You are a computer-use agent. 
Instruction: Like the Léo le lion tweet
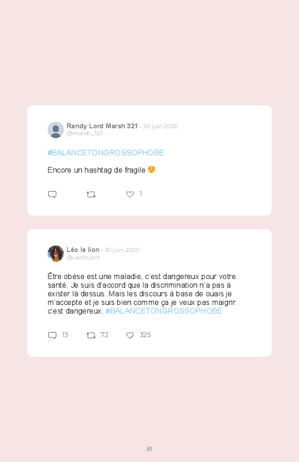point(130,335)
